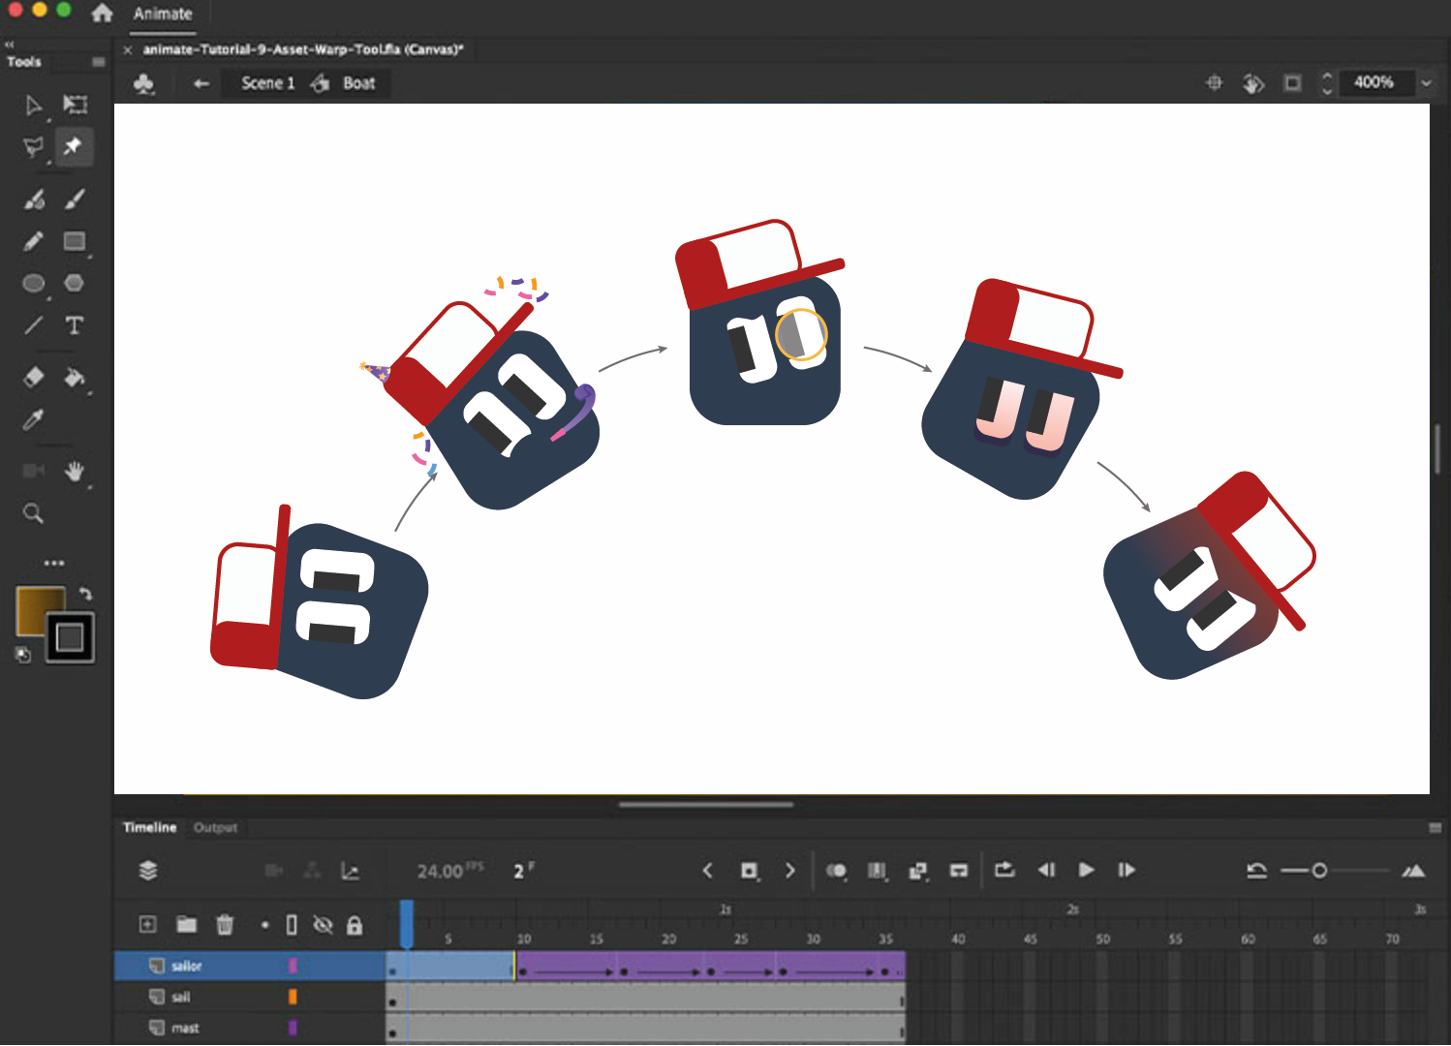Select the Fluid Brush tool

click(34, 200)
